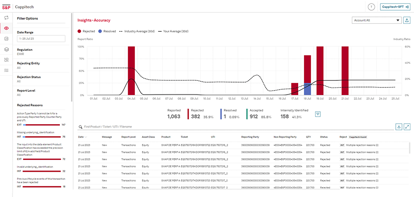Click the red bar showing 32
Screen dimensions: 414x197
pos(41,171)
